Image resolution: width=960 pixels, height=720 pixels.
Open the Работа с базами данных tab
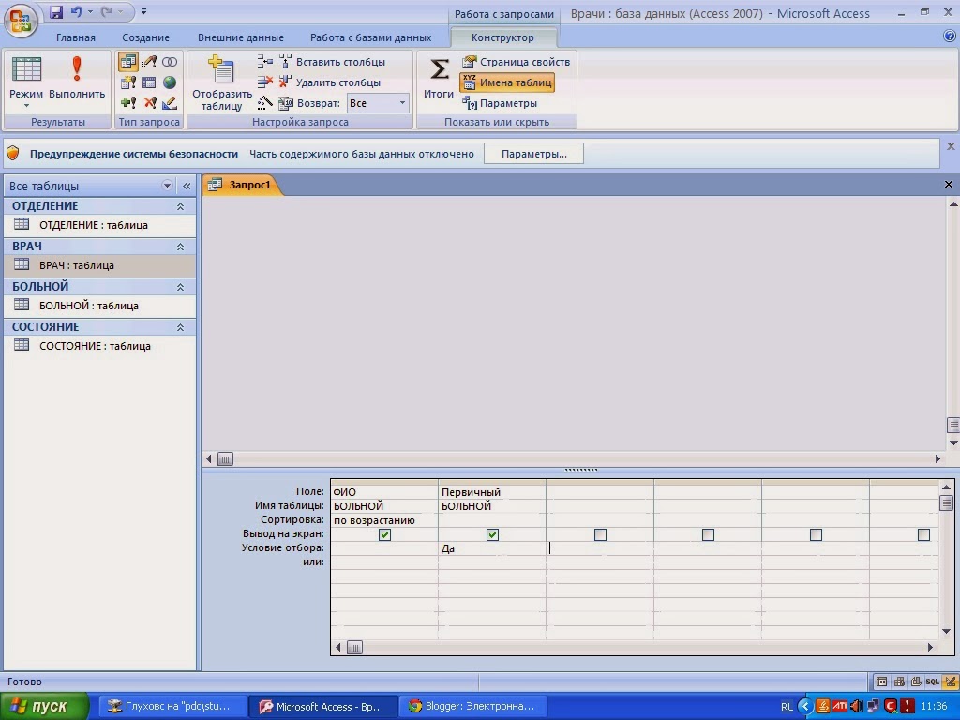pyautogui.click(x=370, y=37)
